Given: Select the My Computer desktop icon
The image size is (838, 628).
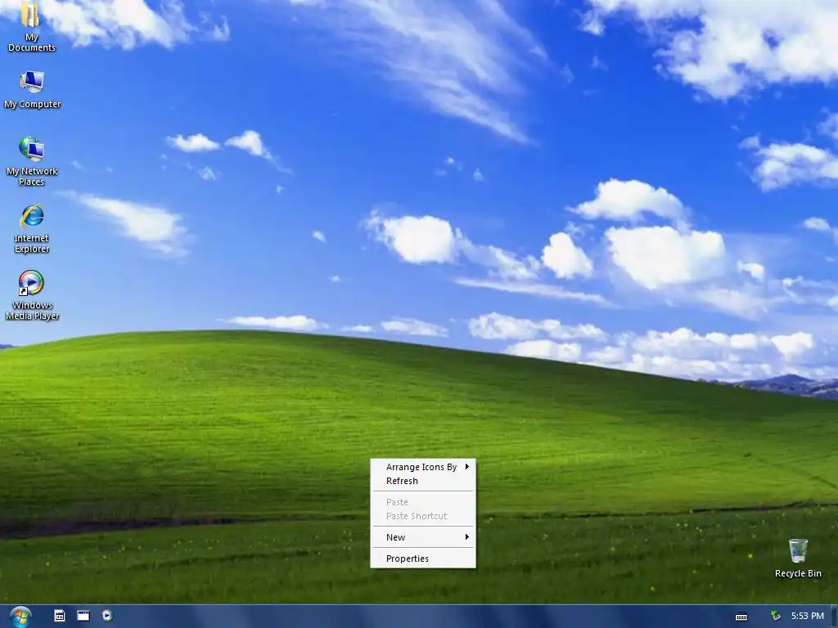Looking at the screenshot, I should pos(32,89).
